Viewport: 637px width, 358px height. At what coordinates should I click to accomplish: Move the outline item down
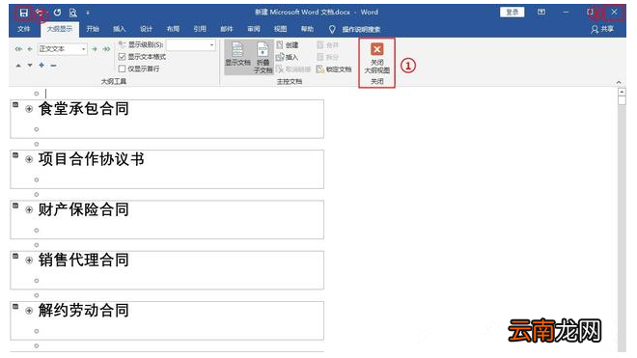click(x=30, y=66)
